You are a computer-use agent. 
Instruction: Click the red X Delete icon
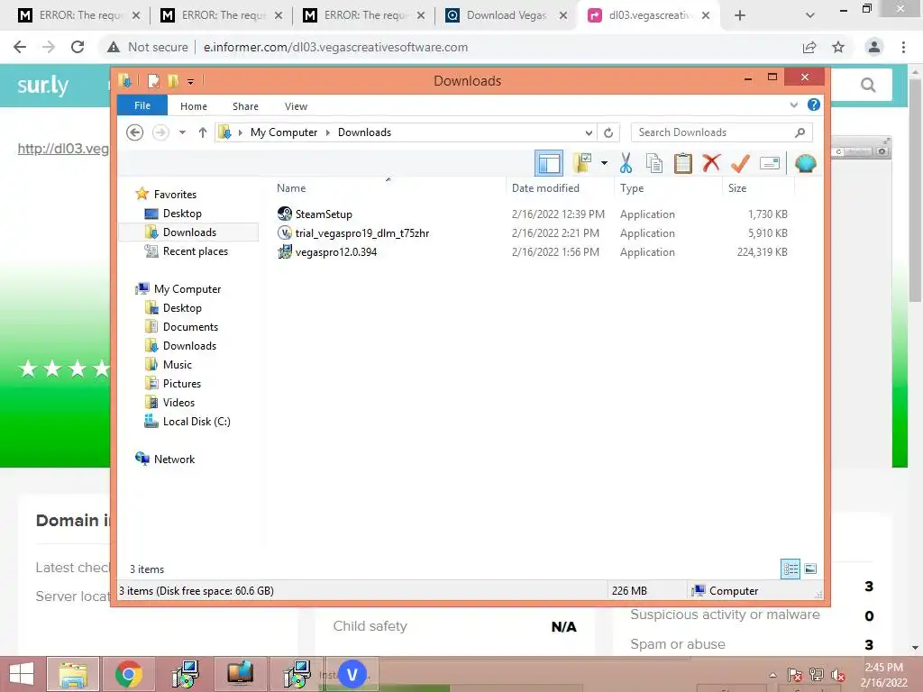coord(711,162)
